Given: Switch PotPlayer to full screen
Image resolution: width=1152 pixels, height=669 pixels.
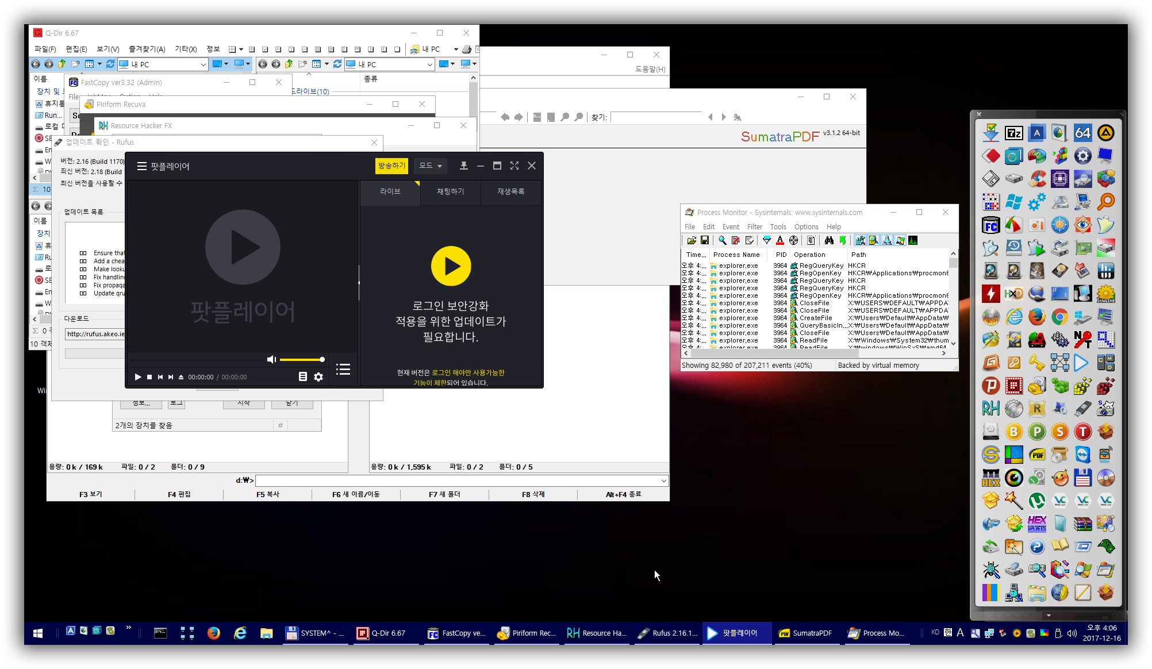Looking at the screenshot, I should click(x=514, y=166).
